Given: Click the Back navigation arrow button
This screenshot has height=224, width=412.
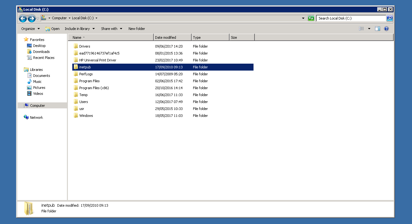Looking at the screenshot, I should tap(23, 19).
